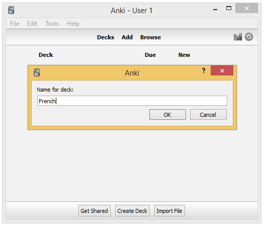
Task: Open the Tools menu
Action: 52,24
